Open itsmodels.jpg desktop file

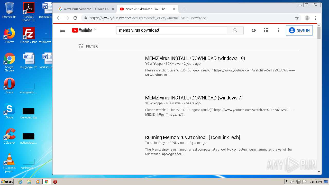pos(29,113)
